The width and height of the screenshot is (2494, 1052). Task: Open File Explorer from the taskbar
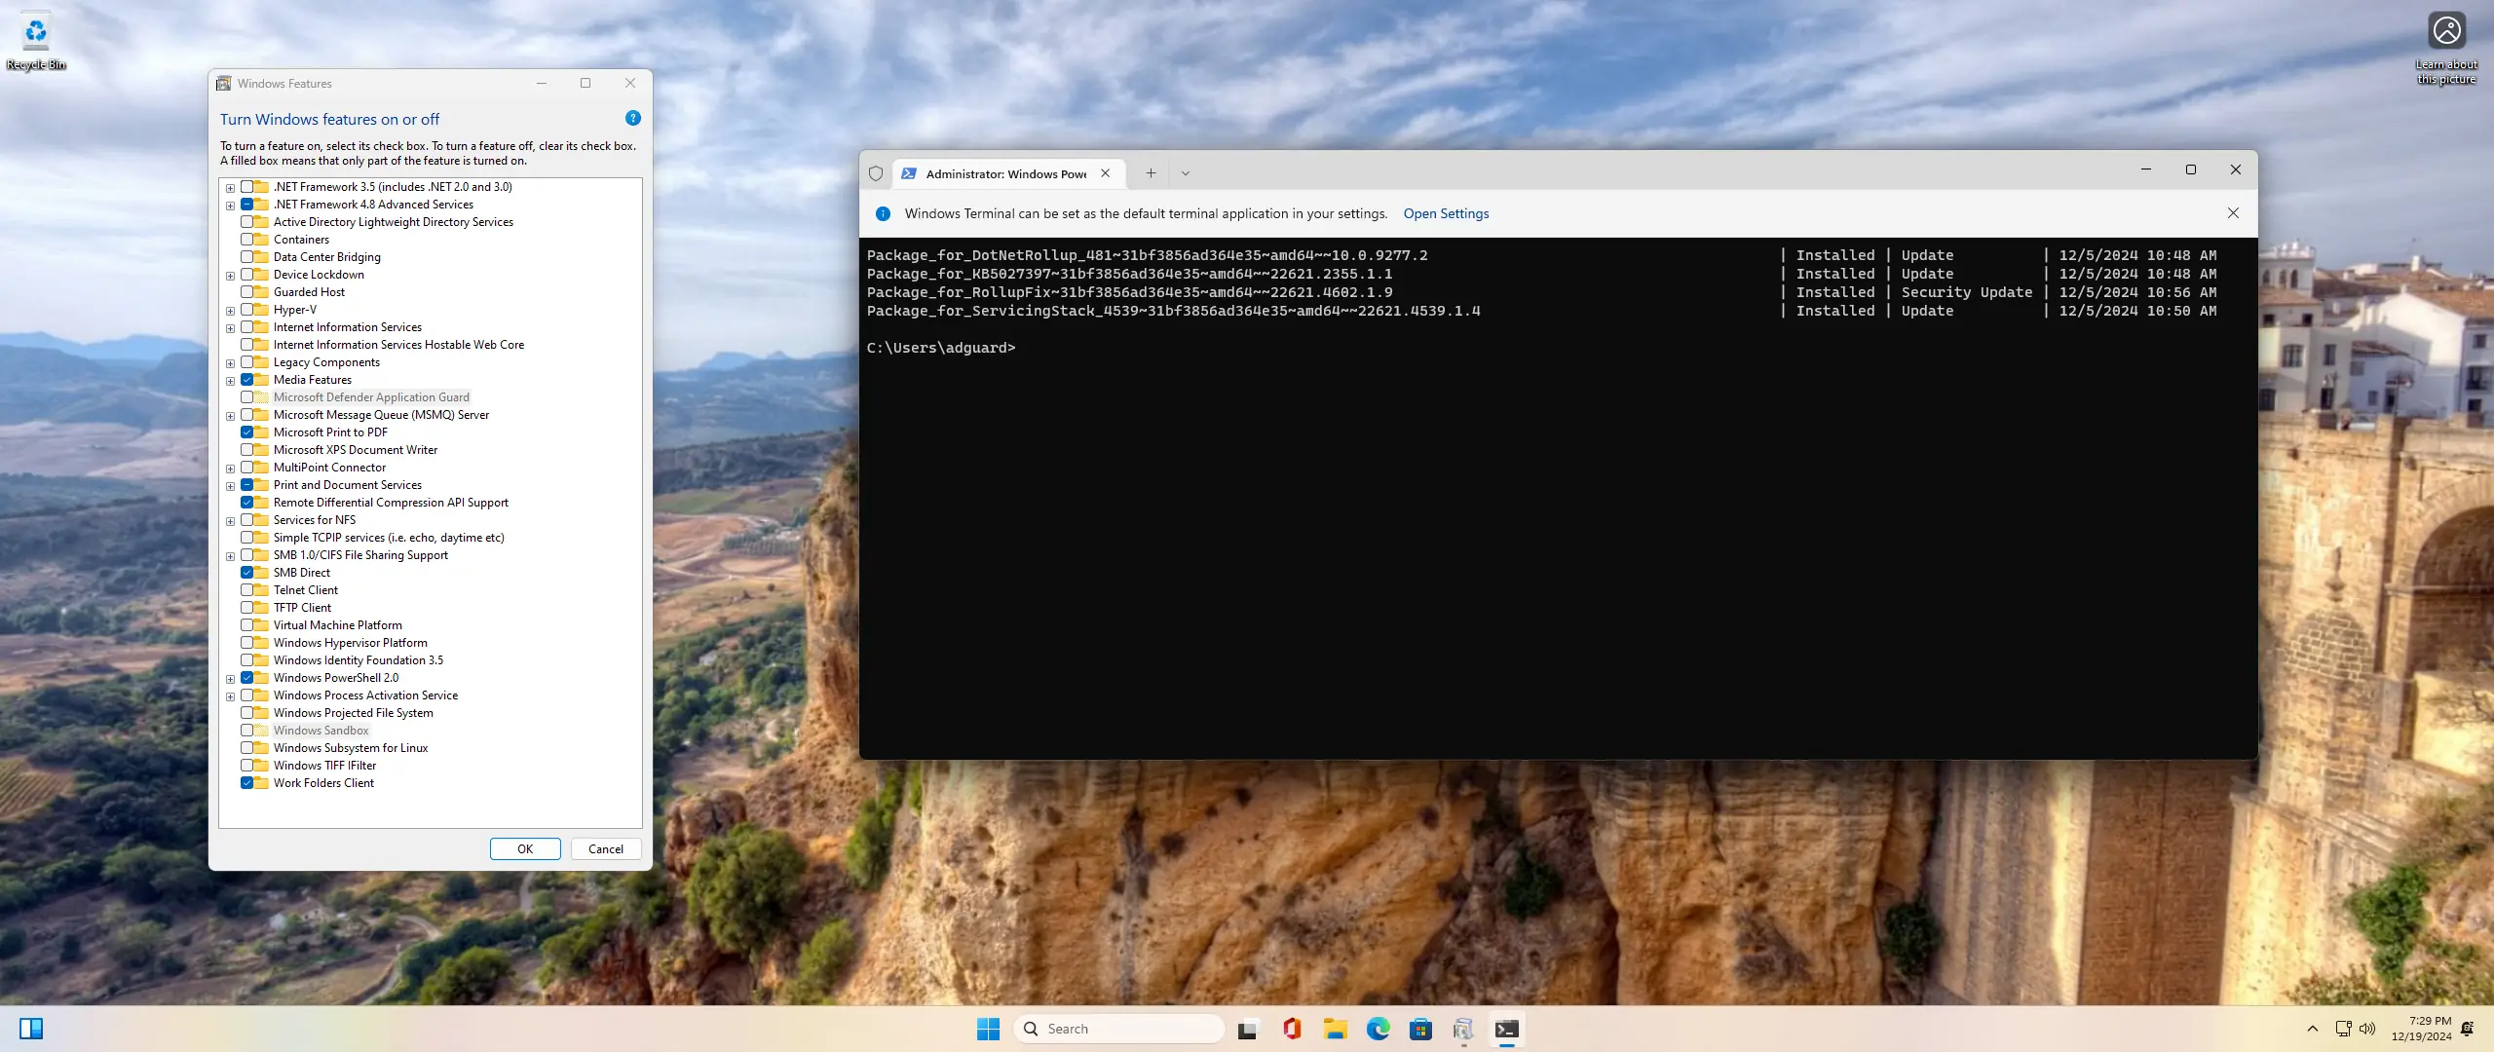1335,1029
